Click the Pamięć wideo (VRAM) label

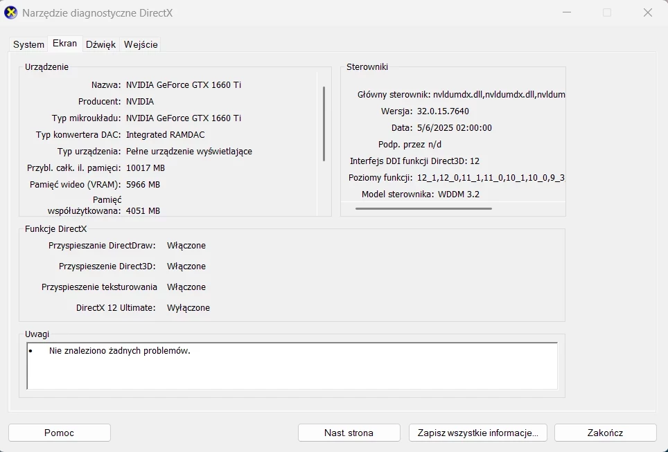coord(76,184)
